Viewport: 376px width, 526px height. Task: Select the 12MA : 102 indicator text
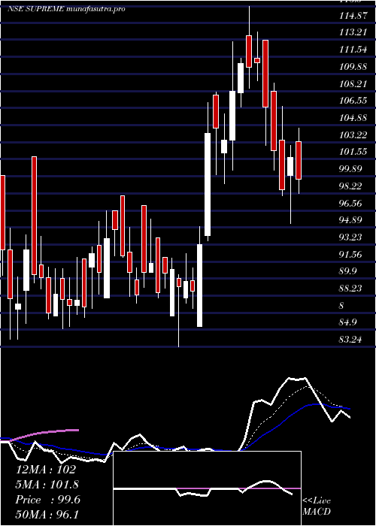click(47, 470)
